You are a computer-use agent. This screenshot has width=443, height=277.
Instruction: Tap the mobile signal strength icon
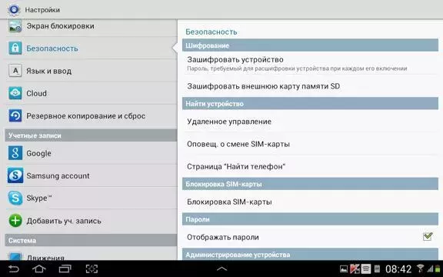tap(430, 269)
